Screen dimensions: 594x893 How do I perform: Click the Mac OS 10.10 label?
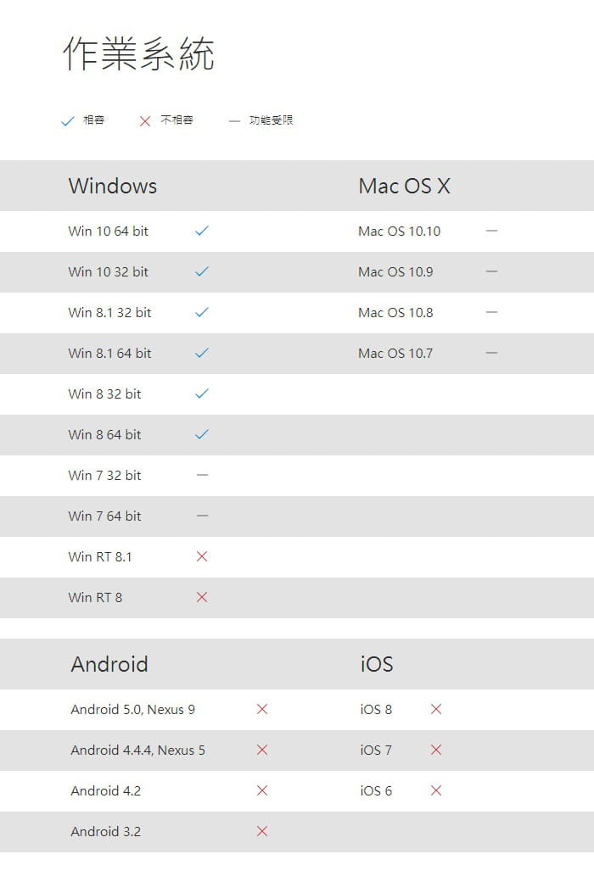(400, 232)
